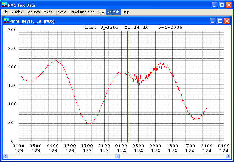Click the red vertical time marker line
This screenshot has height=162, width=234.
(x=128, y=87)
